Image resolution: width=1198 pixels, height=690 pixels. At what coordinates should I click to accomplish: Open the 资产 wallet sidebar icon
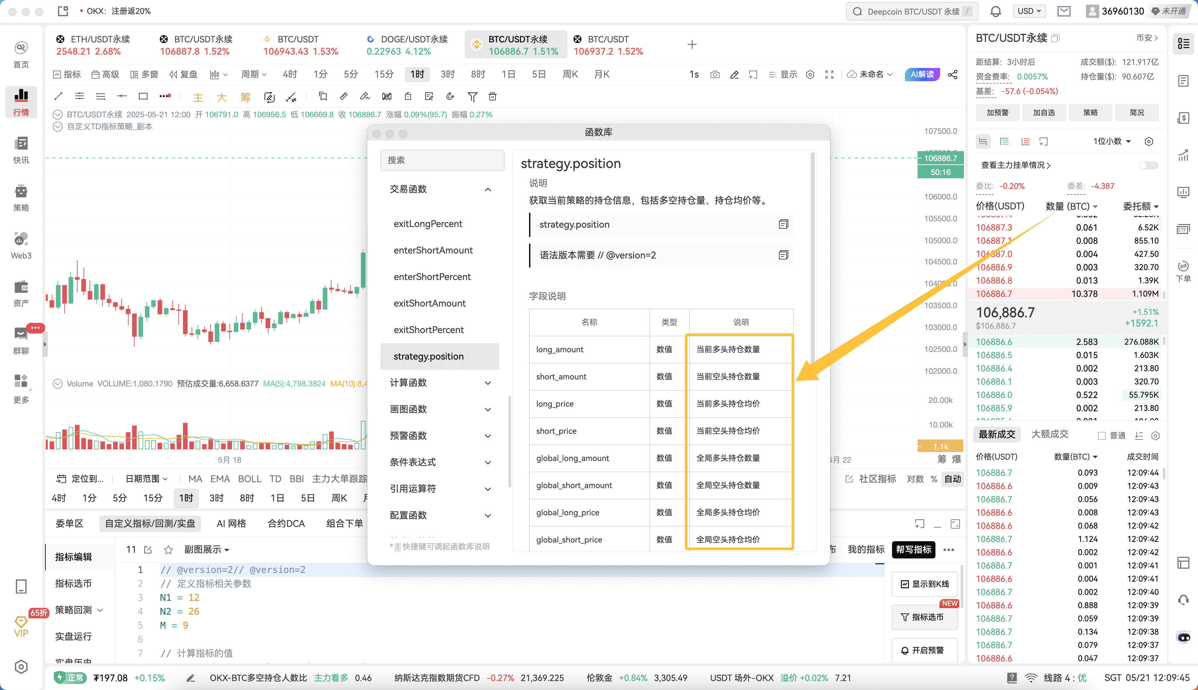[21, 287]
